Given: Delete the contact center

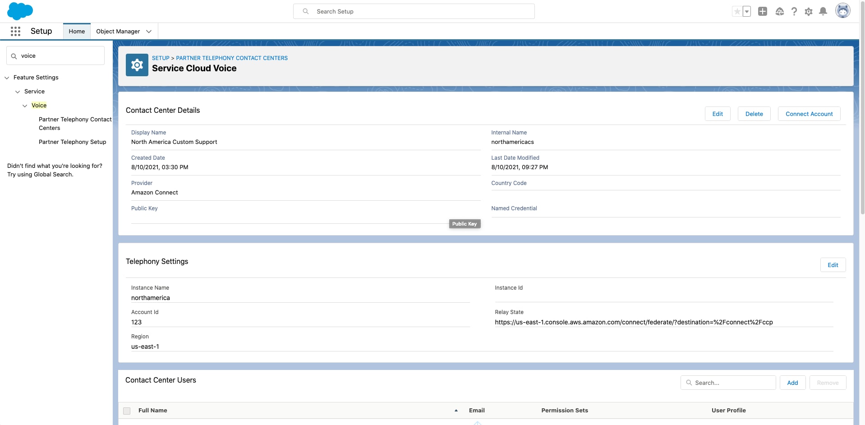Looking at the screenshot, I should click(x=754, y=114).
